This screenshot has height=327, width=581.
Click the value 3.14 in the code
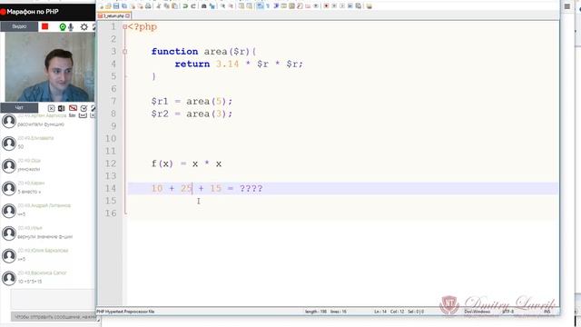[228, 64]
